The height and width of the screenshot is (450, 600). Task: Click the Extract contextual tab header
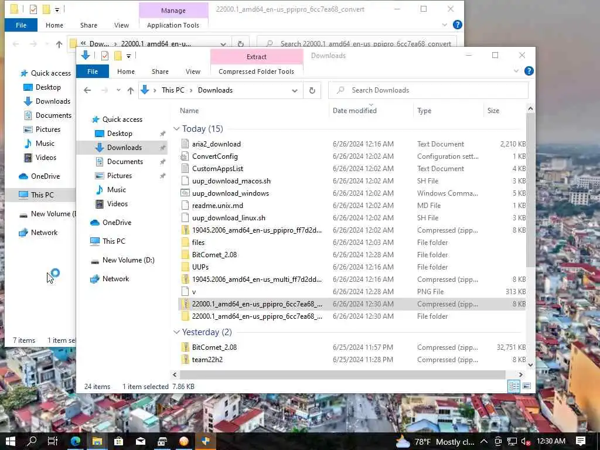coord(257,57)
